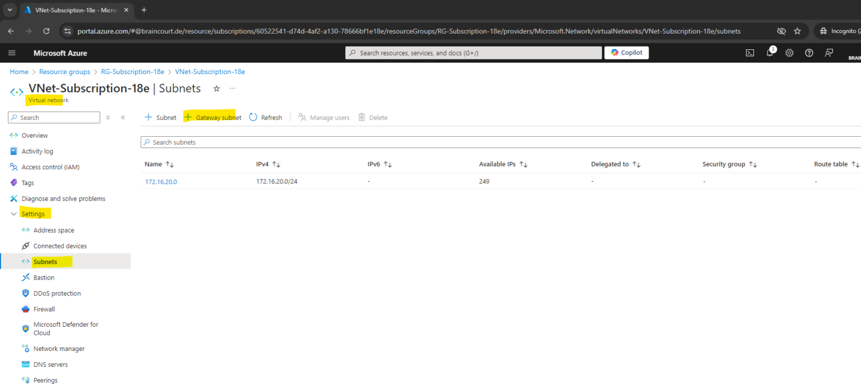Open the Help question mark icon

click(x=809, y=52)
